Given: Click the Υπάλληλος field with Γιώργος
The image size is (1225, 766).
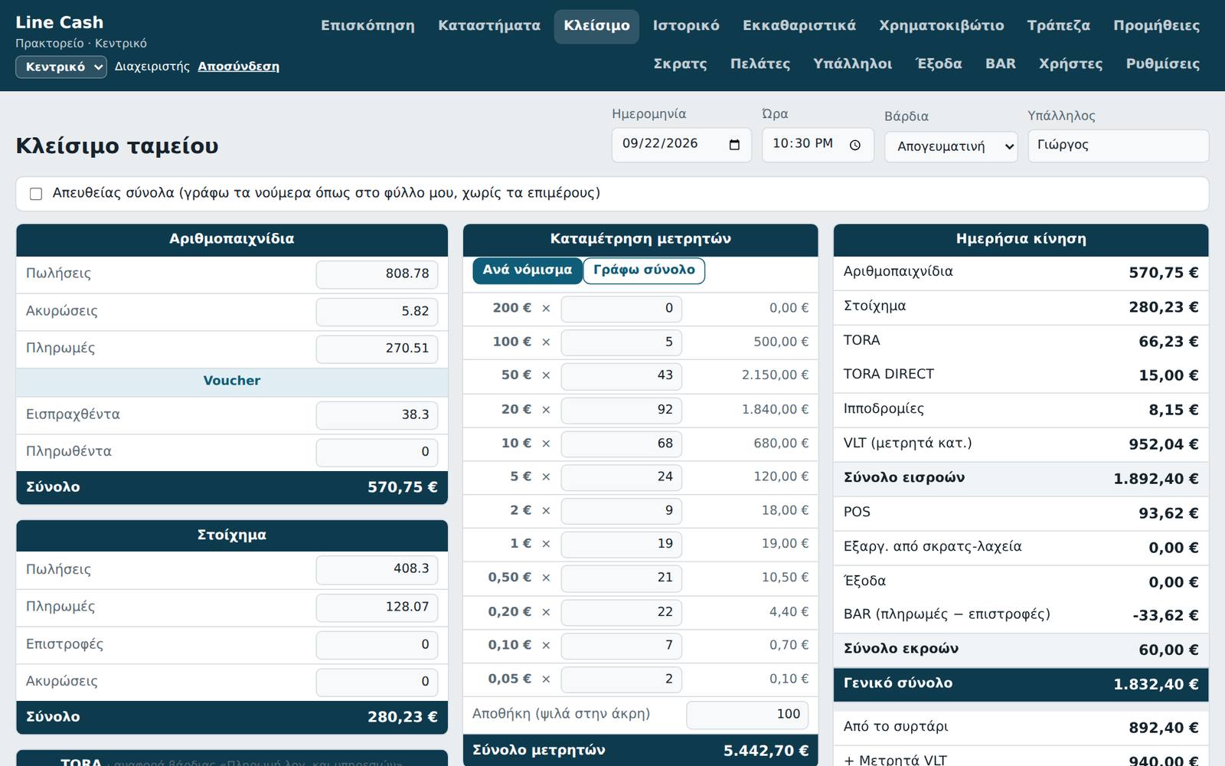Looking at the screenshot, I should [x=1118, y=146].
